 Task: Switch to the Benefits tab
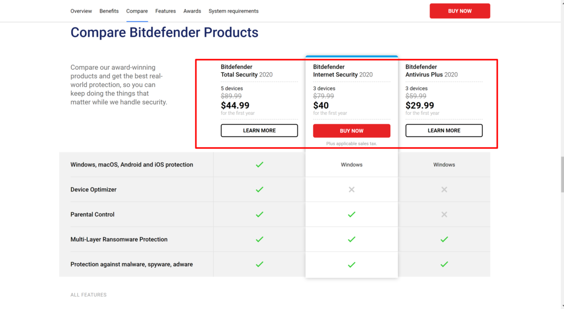click(x=109, y=11)
